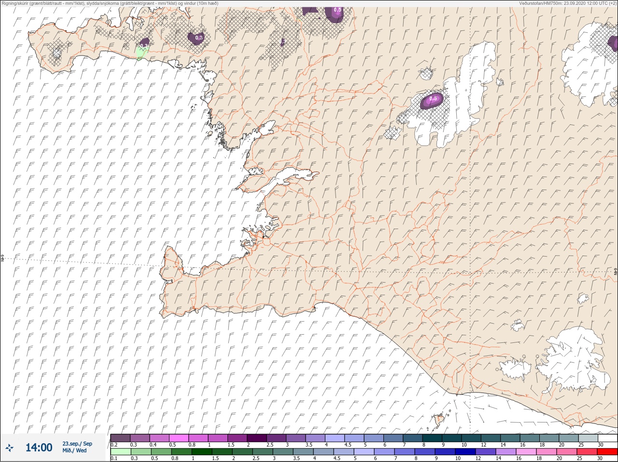Screen dimensions: 618x462
Task: Click the 0.5 purple cell at top edge
Action: tap(336, 13)
